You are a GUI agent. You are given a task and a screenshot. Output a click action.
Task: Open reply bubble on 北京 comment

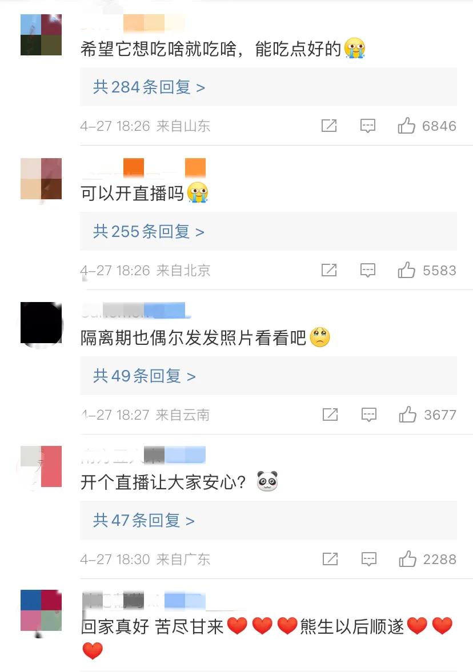pyautogui.click(x=367, y=271)
